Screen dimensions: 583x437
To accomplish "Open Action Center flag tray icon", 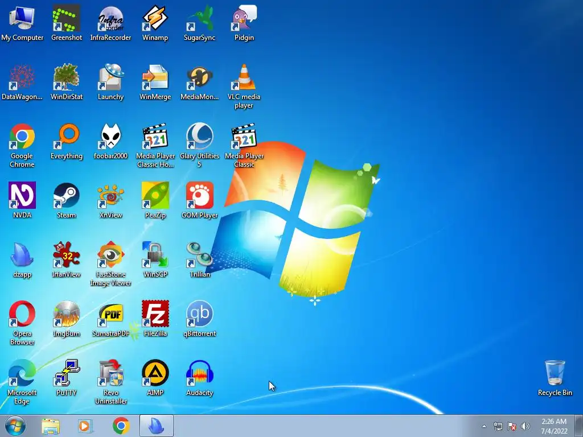I will [512, 426].
